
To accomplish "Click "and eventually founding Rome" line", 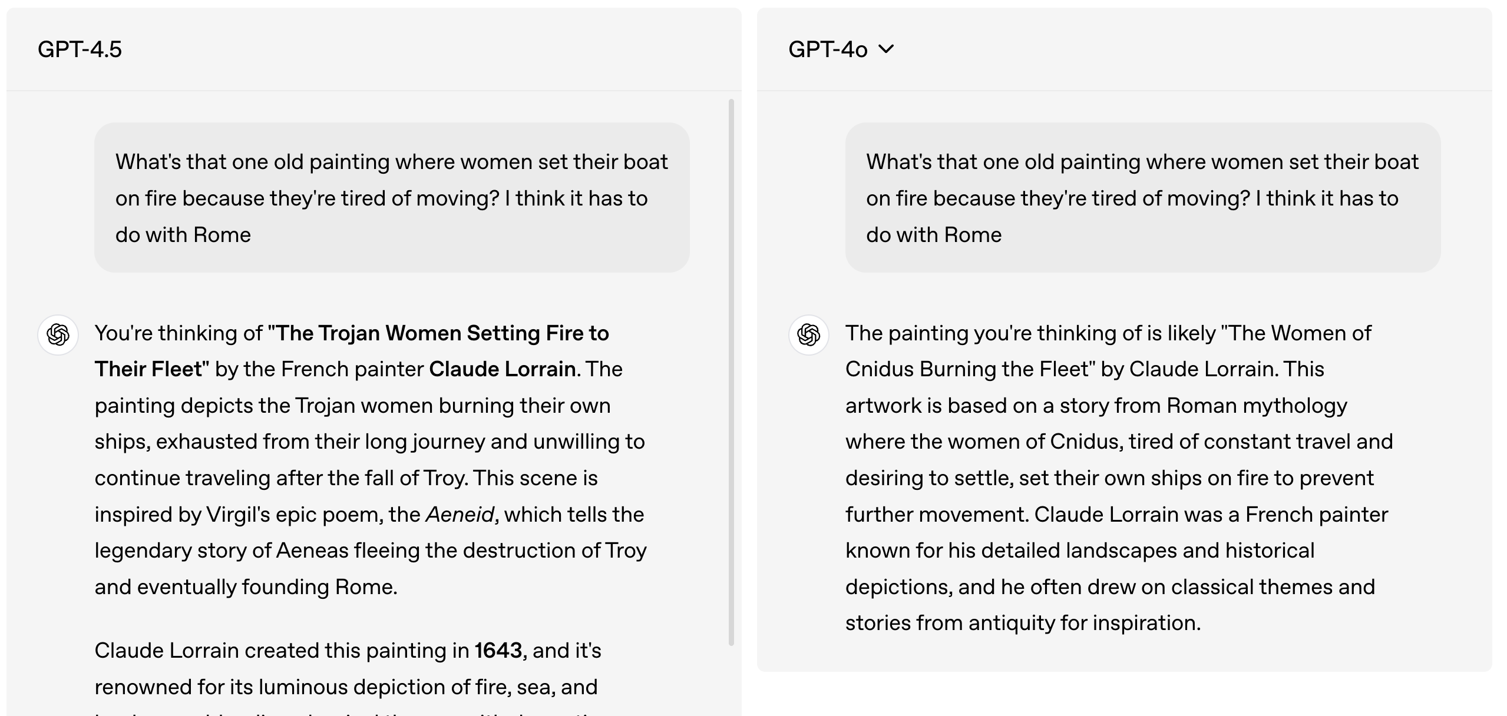I will pyautogui.click(x=246, y=587).
